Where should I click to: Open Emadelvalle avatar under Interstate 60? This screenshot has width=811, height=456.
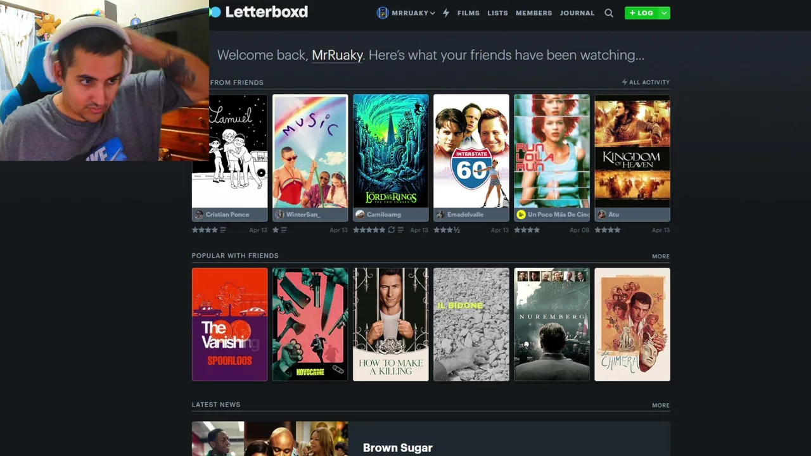[440, 215]
